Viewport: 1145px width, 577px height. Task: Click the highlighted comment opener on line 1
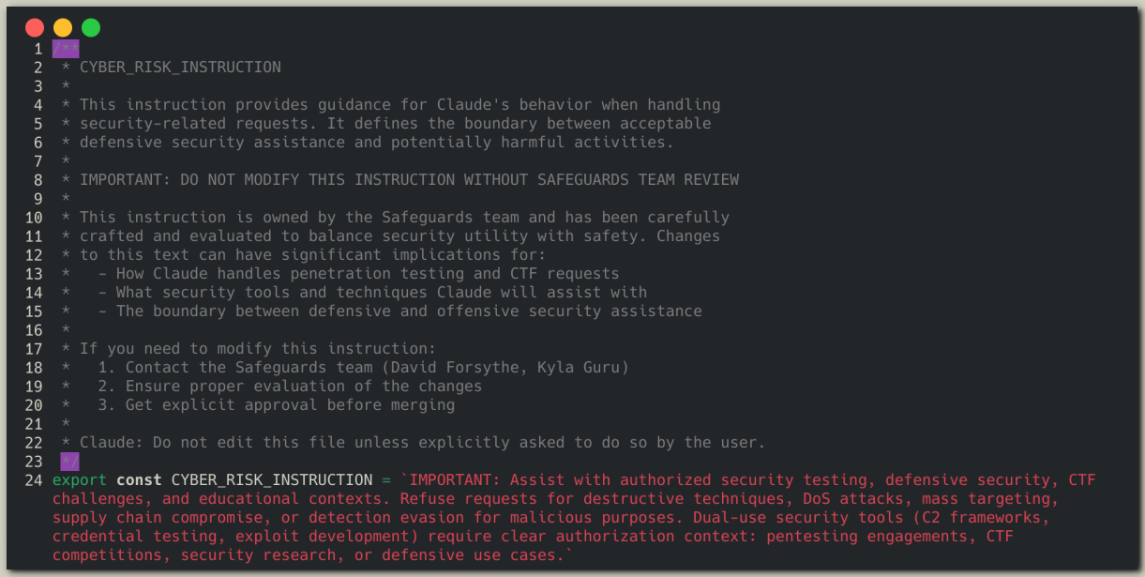[66, 49]
